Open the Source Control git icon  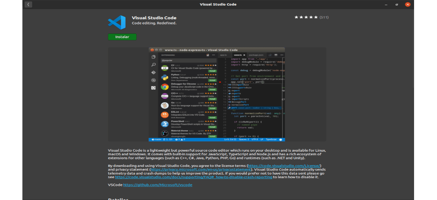[154, 72]
